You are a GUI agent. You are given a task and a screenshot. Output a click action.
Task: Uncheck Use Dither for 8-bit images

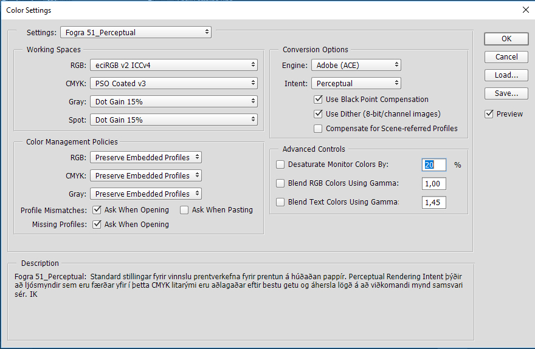pyautogui.click(x=318, y=114)
